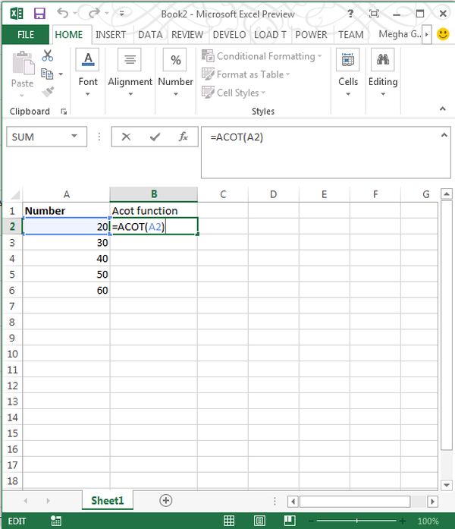455x529 pixels.
Task: Open the Help question mark icon
Action: tap(350, 14)
